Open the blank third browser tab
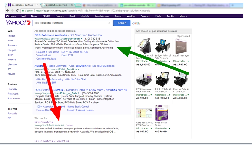Image resolution: width=252 pixels, height=145 pixels. point(78,5)
